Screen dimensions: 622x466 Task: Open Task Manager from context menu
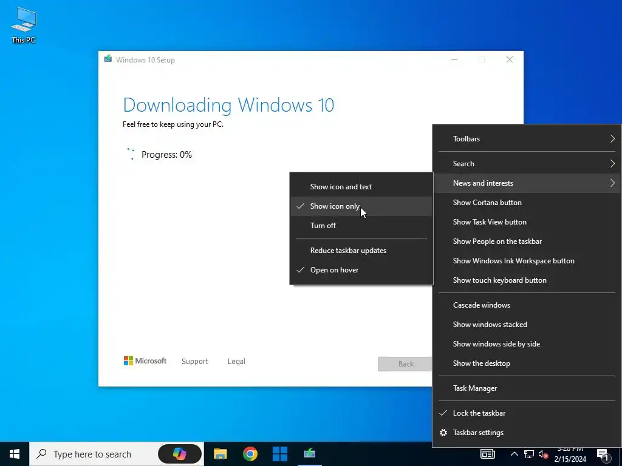click(x=527, y=388)
